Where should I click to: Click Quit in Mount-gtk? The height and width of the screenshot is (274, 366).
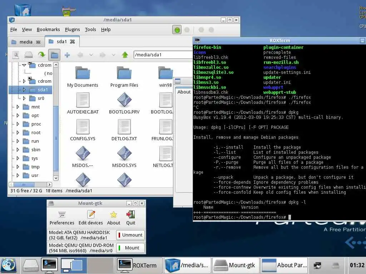pyautogui.click(x=131, y=218)
